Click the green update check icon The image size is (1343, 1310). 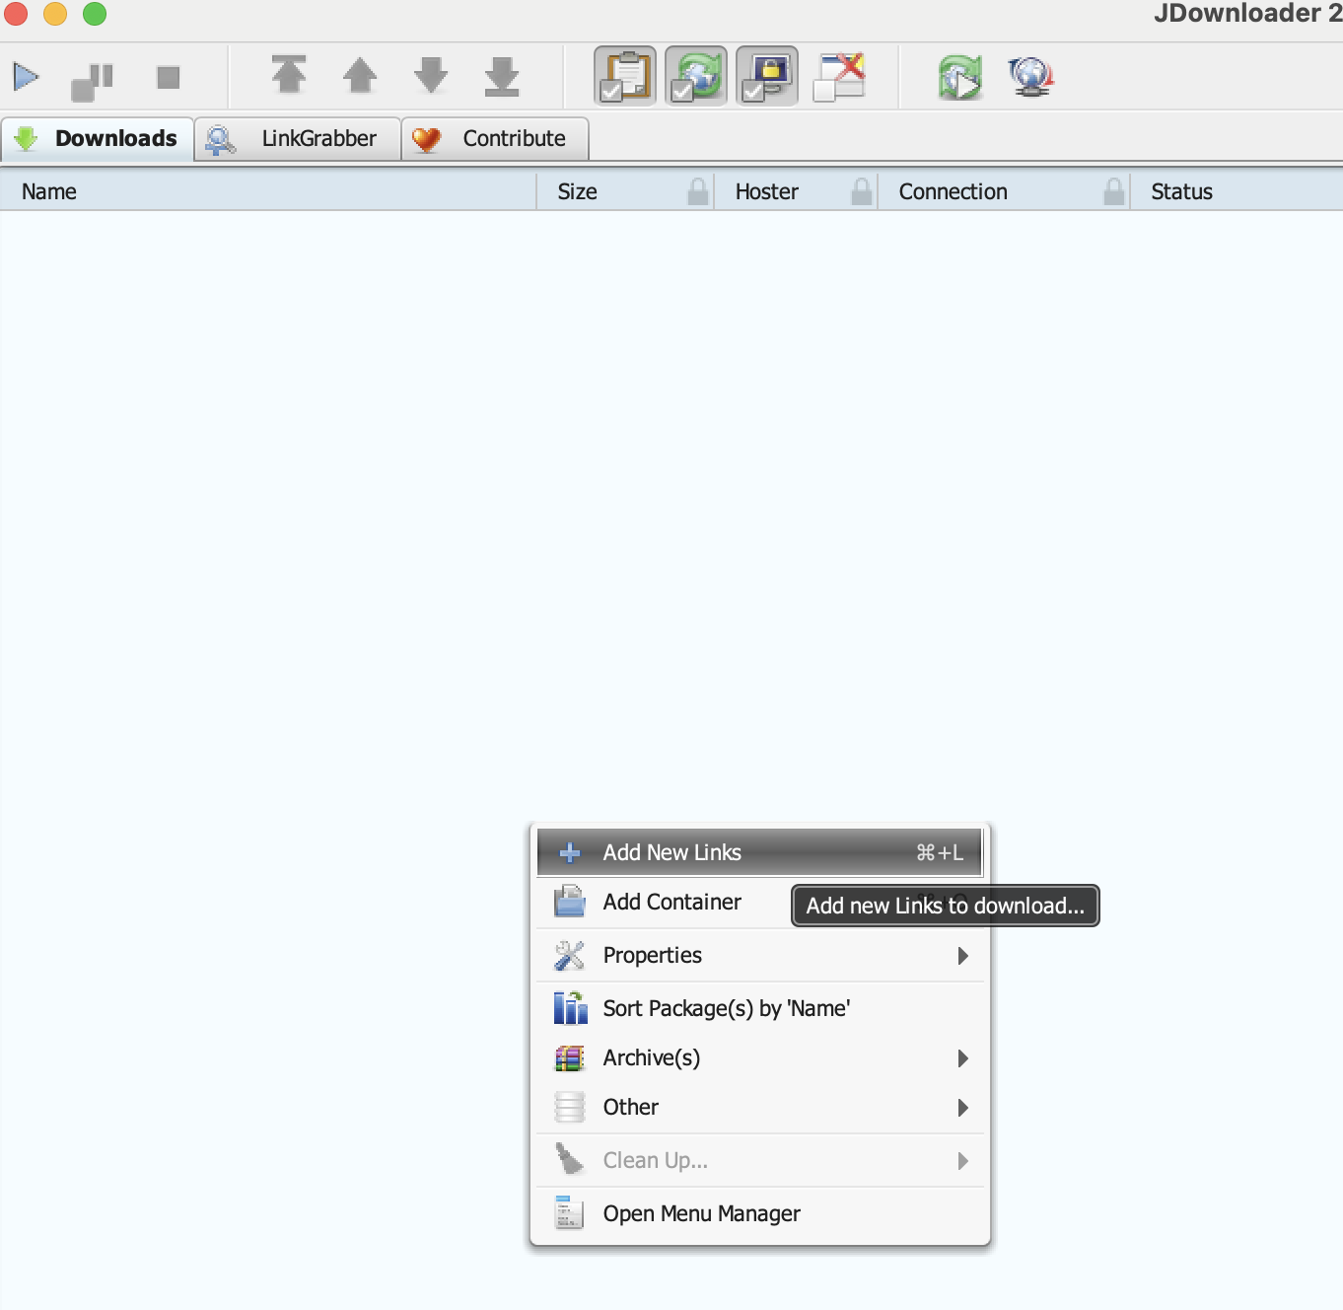click(x=960, y=77)
